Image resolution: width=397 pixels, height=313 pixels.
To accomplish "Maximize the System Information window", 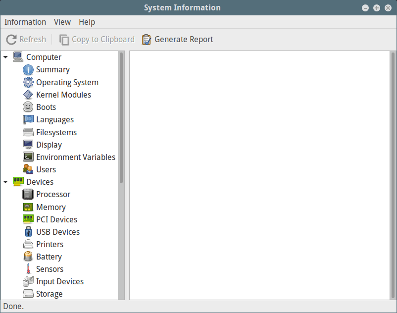I will click(x=377, y=8).
